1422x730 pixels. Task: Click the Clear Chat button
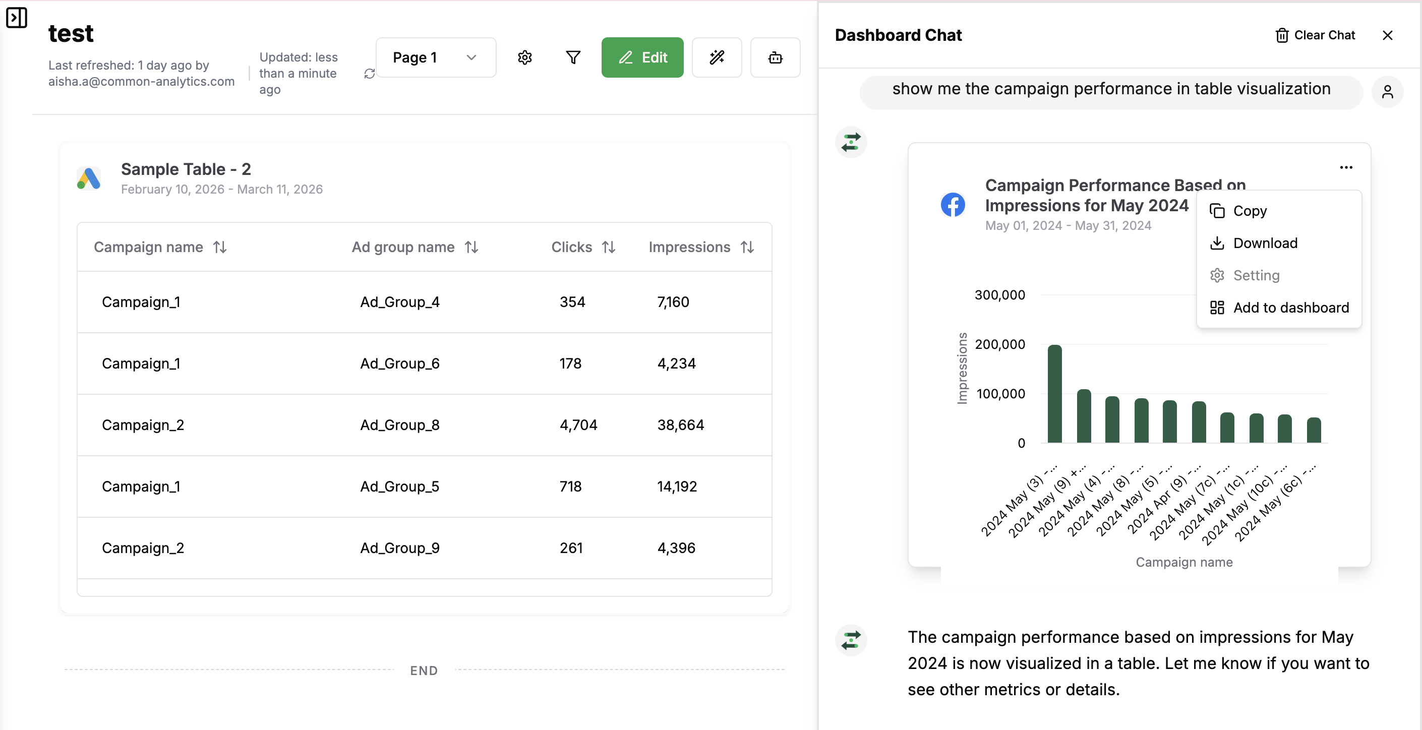coord(1315,35)
